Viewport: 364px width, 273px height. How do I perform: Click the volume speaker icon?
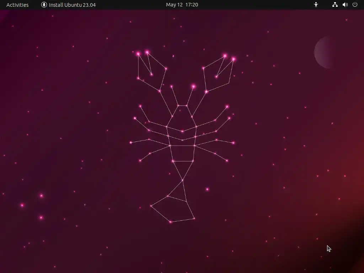click(345, 5)
